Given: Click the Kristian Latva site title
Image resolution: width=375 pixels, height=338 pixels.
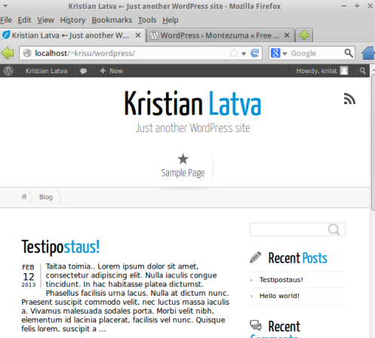Looking at the screenshot, I should click(193, 103).
